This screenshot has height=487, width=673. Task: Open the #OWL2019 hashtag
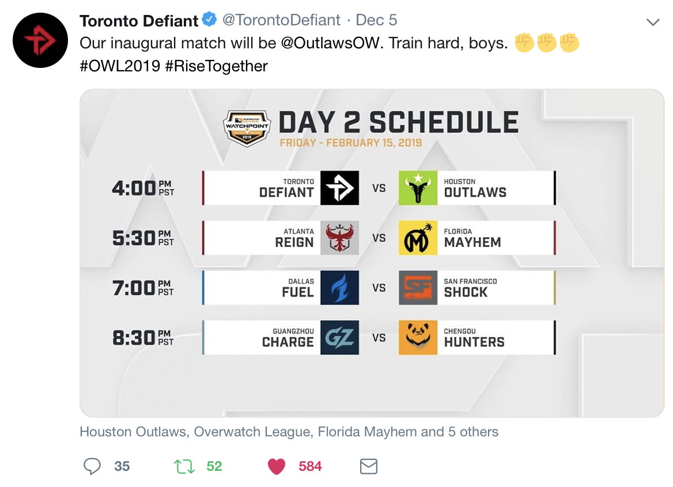tap(120, 66)
